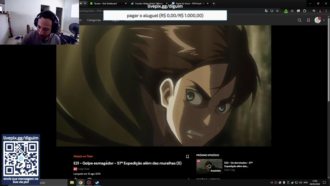Screen dimensions: 330x186
Task: Mute the audio-playing tab via its speaker icon
Action: pos(81,4)
